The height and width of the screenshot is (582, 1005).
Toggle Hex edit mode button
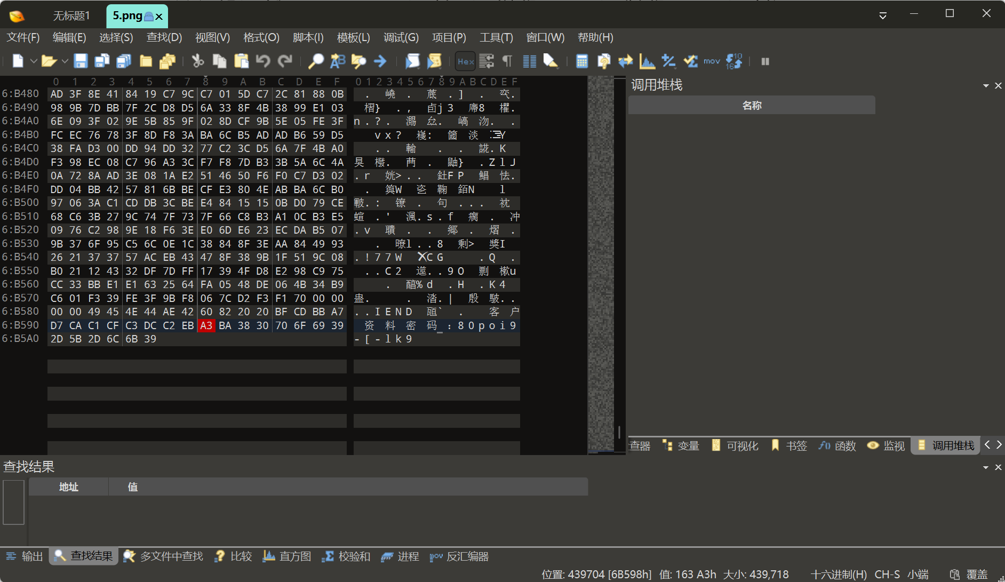tap(466, 61)
